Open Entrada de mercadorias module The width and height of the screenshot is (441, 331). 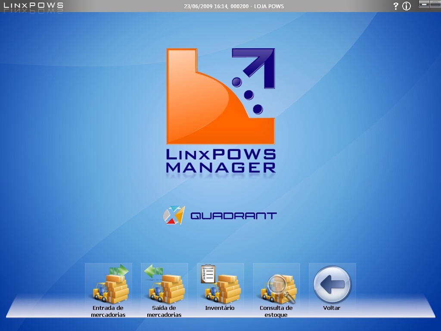click(x=109, y=290)
